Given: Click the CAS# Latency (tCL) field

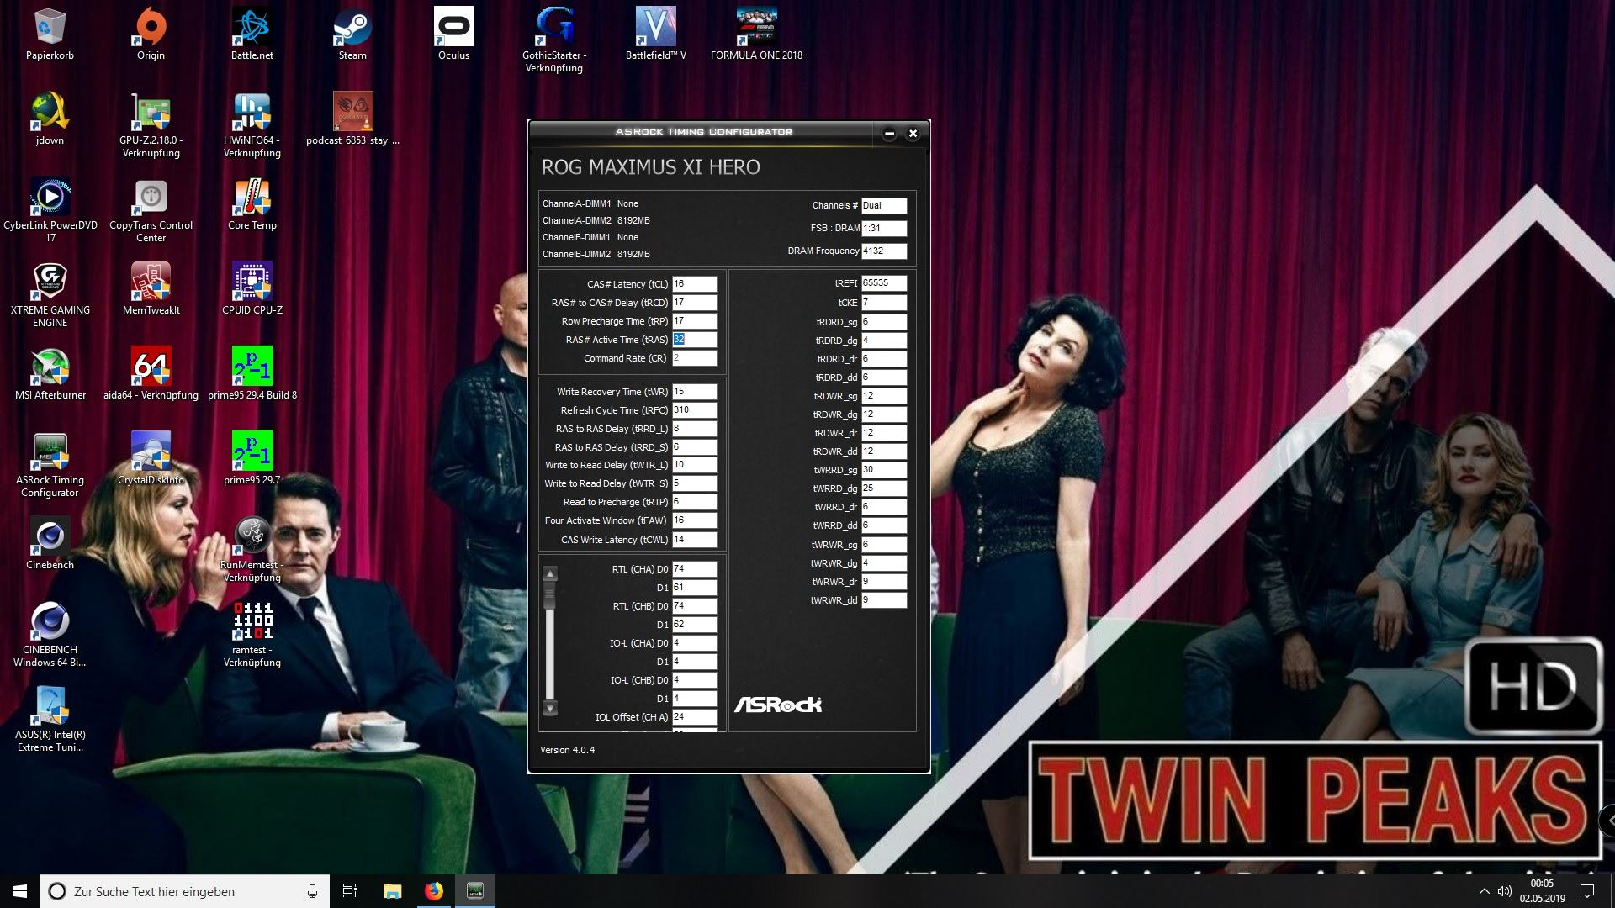Looking at the screenshot, I should pyautogui.click(x=695, y=284).
